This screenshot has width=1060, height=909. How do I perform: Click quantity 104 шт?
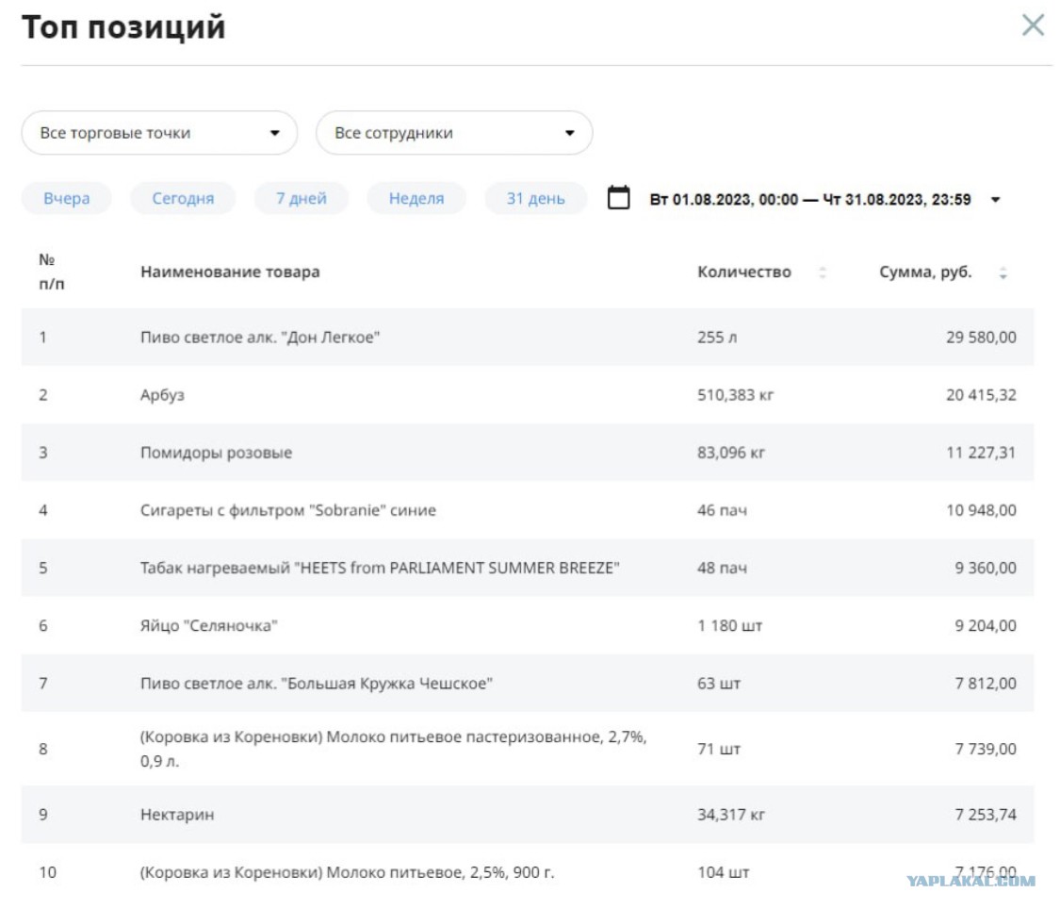tap(723, 872)
